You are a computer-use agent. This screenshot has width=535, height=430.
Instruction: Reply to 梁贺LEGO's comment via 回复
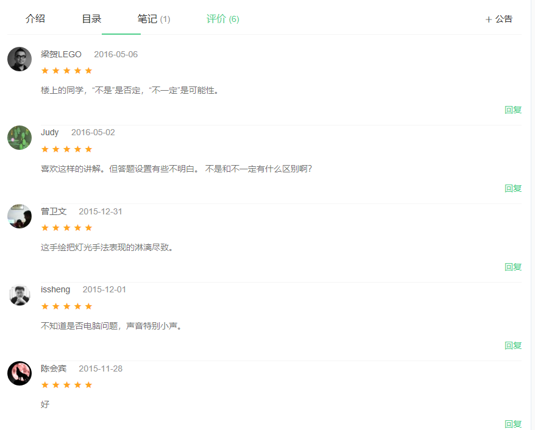[x=513, y=110]
